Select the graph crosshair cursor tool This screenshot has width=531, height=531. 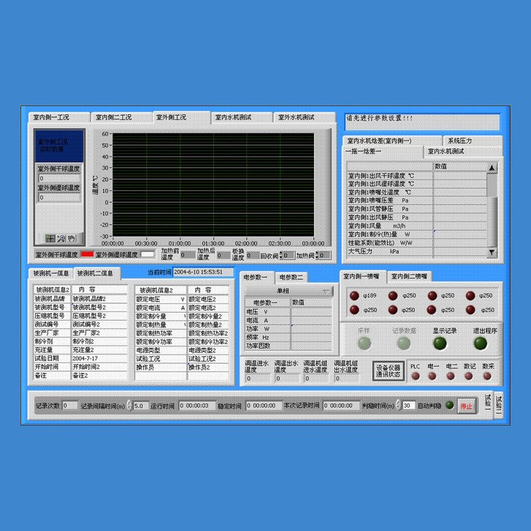tap(50, 238)
